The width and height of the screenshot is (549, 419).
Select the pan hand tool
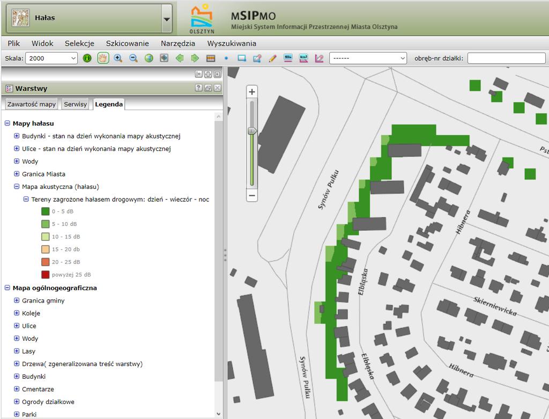(x=102, y=58)
